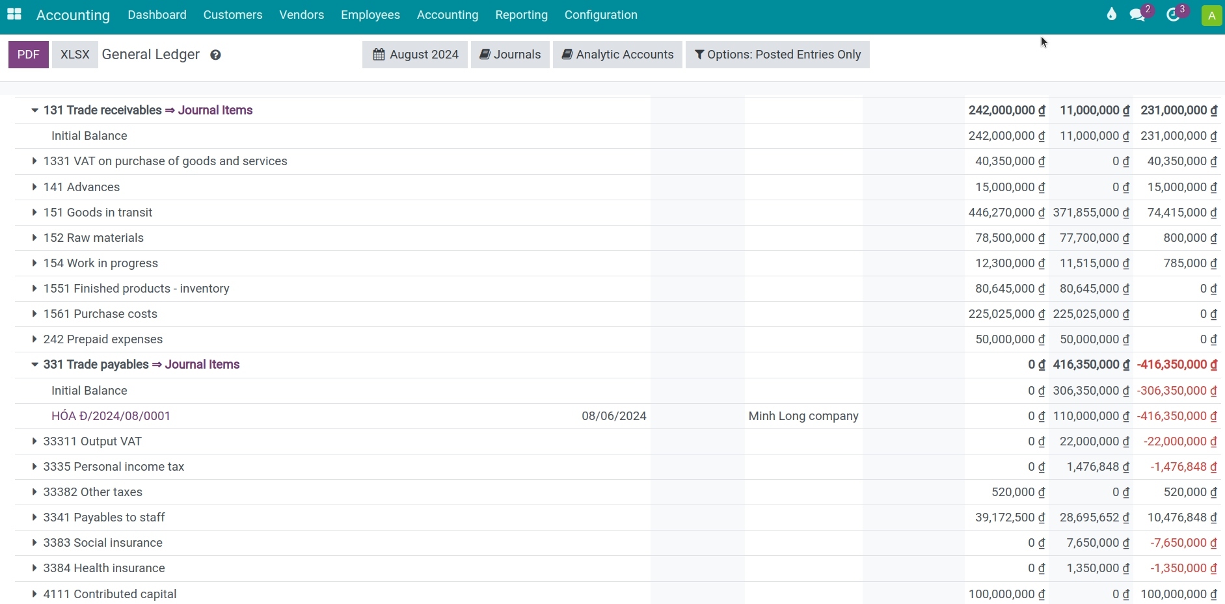
Task: Expand 1551 Finished products - inventory
Action: tap(34, 289)
